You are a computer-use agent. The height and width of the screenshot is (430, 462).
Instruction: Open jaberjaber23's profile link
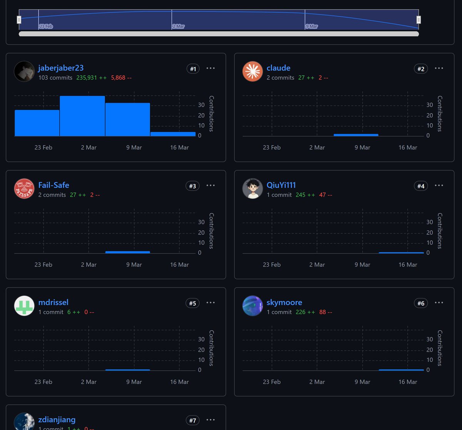[61, 68]
